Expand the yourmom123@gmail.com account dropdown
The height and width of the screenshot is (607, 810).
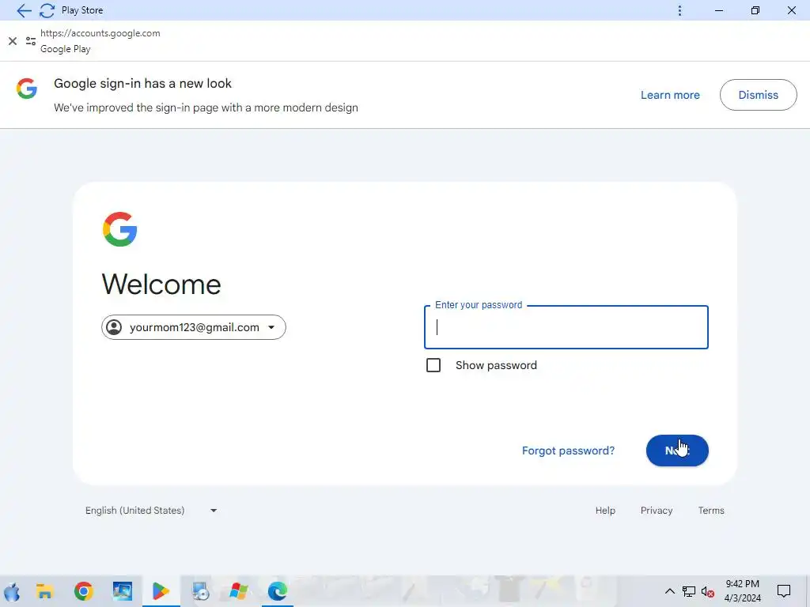pyautogui.click(x=194, y=327)
